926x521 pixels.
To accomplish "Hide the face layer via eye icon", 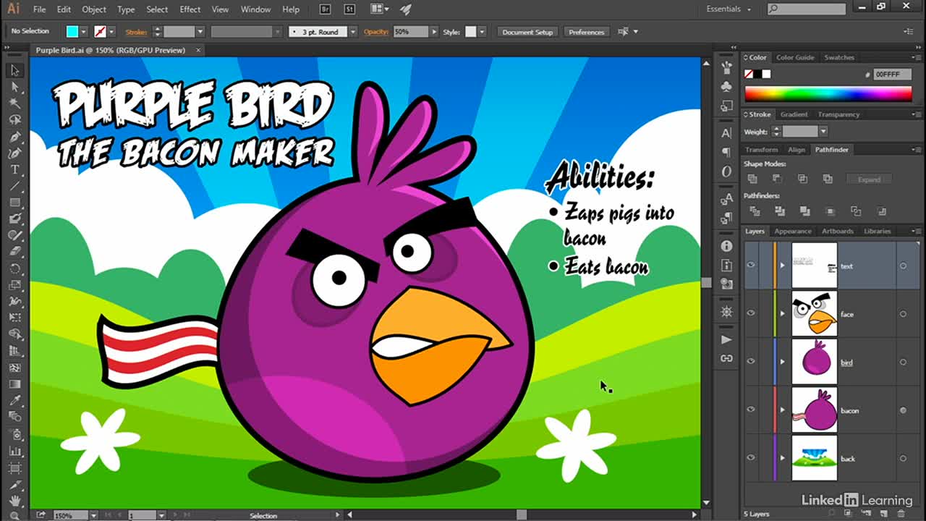I will click(751, 313).
